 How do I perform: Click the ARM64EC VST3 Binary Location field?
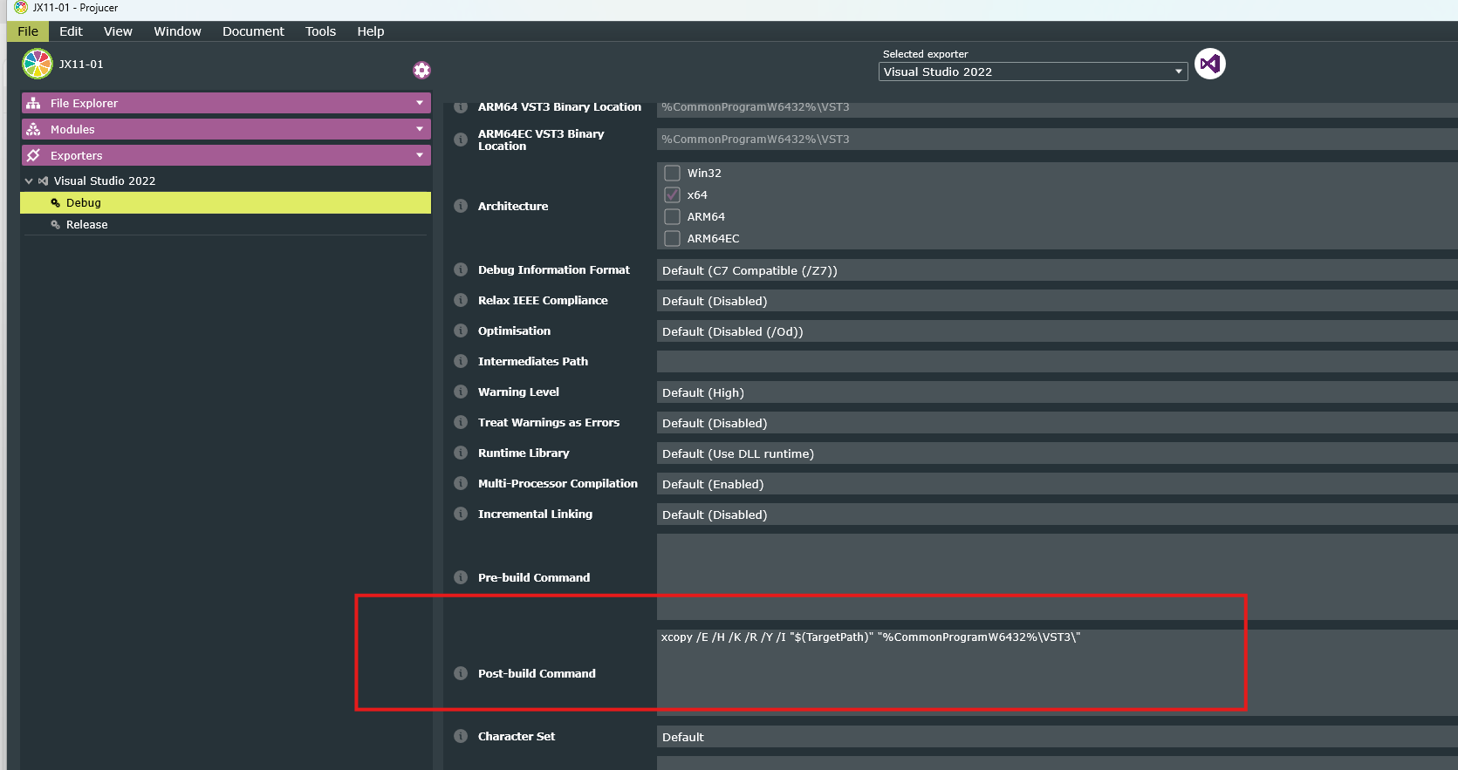(1058, 140)
